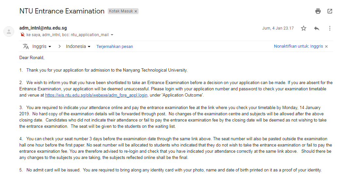Close the translation bar
Image resolution: width=339 pixels, height=179 pixels.
pos(326,46)
